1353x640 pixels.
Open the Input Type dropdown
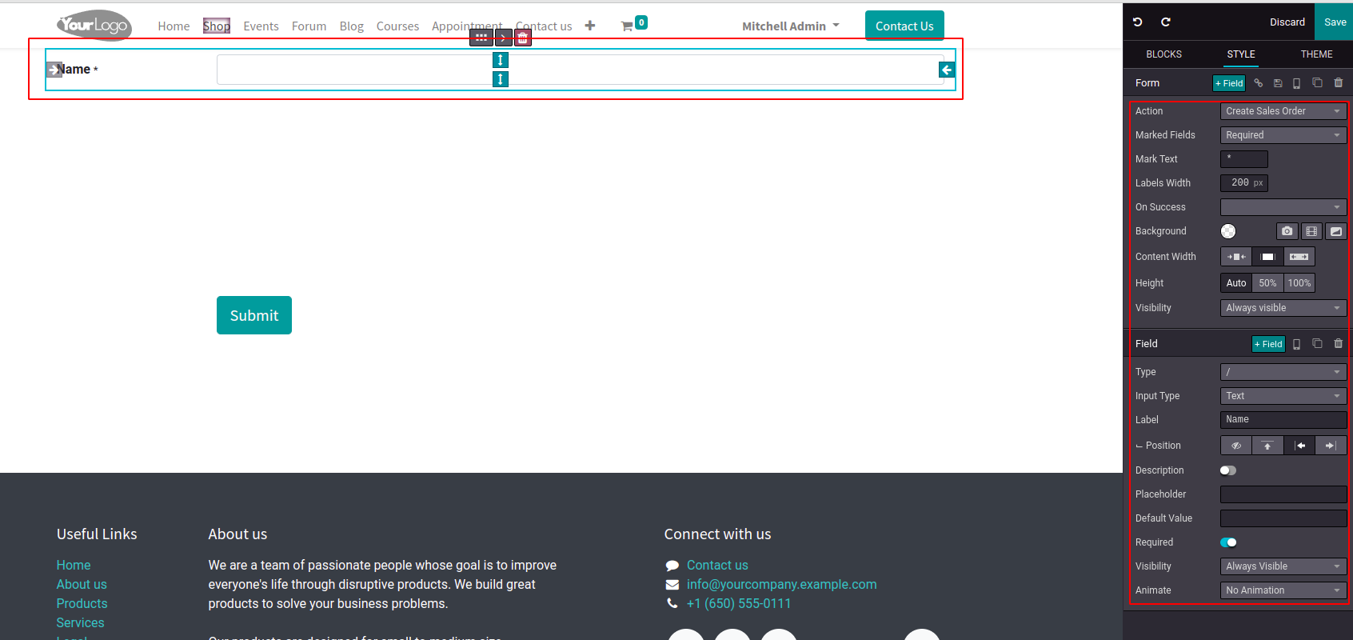coord(1283,396)
